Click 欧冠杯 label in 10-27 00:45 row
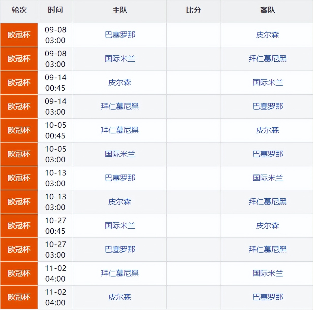This screenshot has height=310, width=313. point(19,226)
